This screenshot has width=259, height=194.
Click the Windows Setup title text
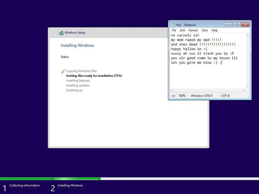(x=75, y=33)
